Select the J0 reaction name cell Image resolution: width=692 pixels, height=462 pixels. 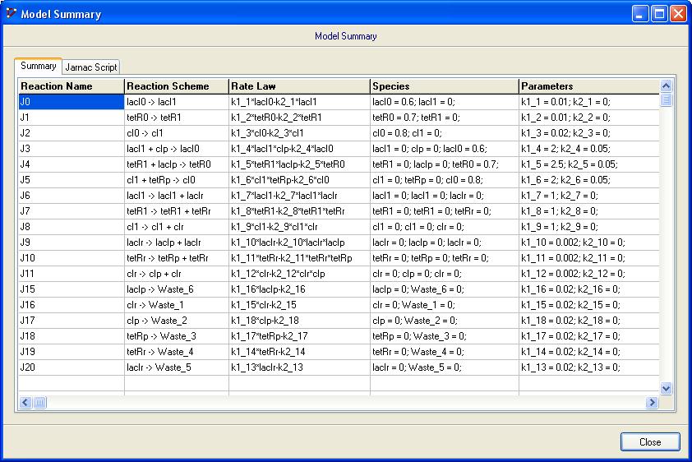(71, 101)
